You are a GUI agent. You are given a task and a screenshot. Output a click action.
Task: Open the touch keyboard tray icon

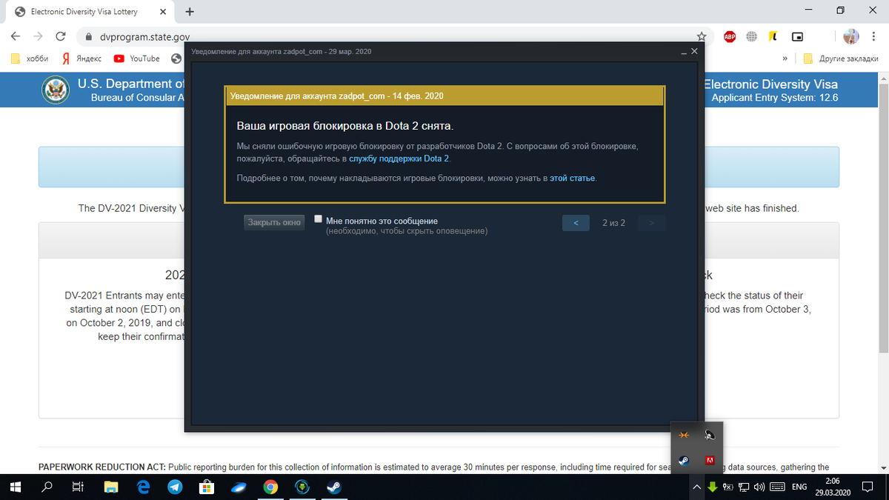[777, 487]
